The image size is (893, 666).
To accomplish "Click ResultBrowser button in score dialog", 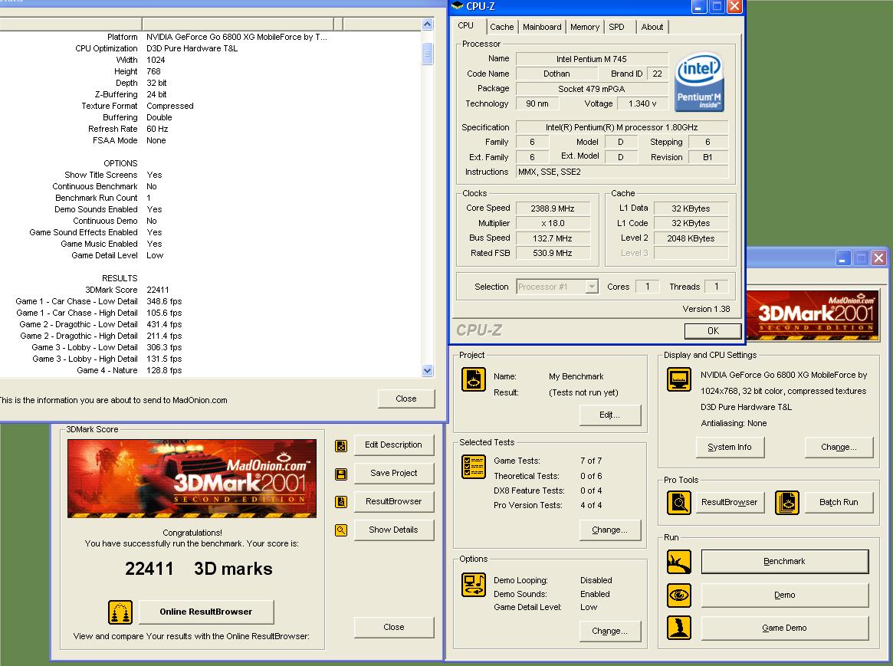I will click(393, 501).
